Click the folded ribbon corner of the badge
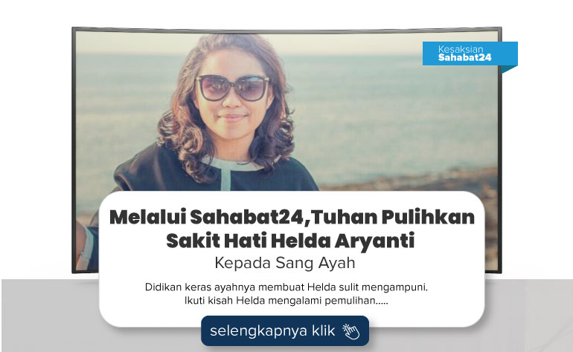 point(509,69)
